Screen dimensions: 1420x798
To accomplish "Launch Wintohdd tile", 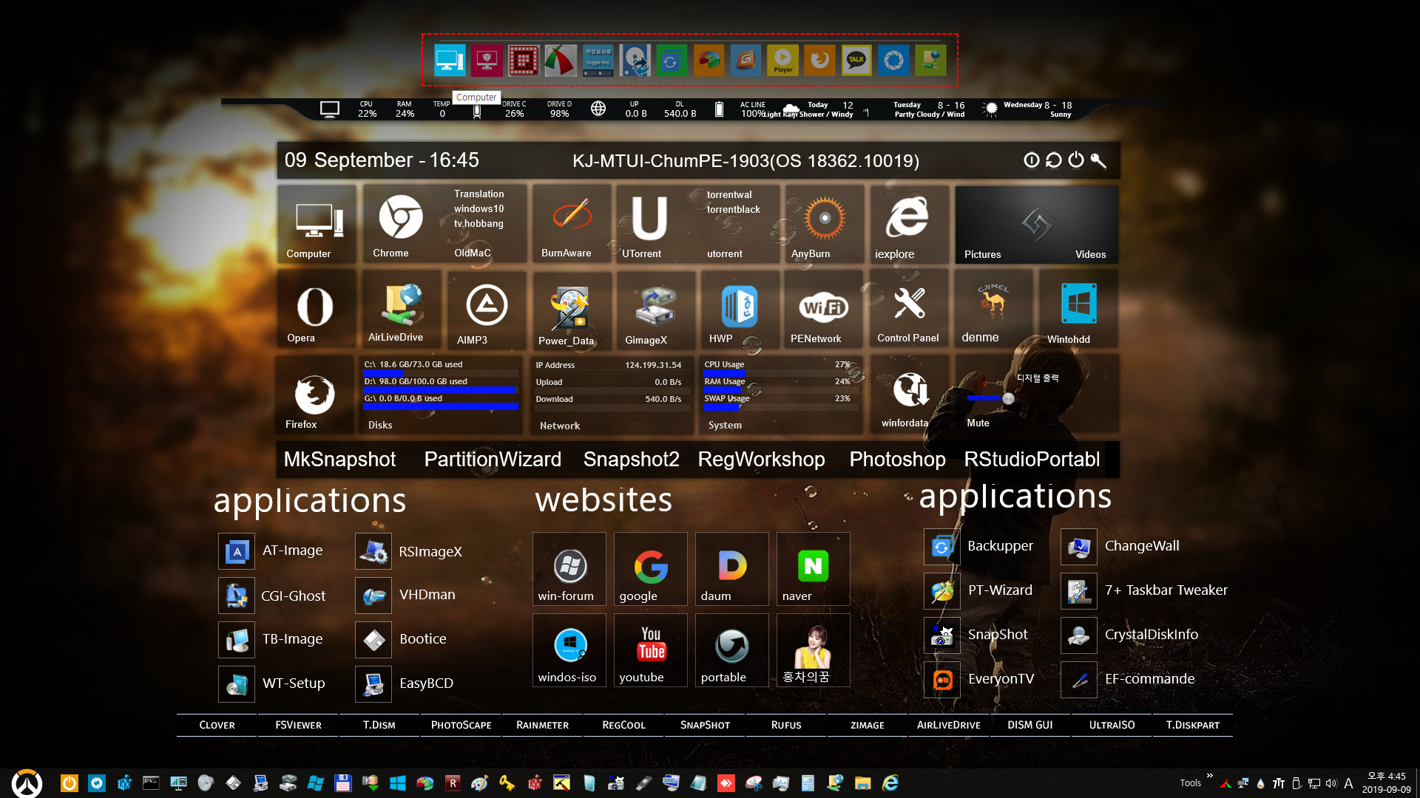I will [1078, 309].
